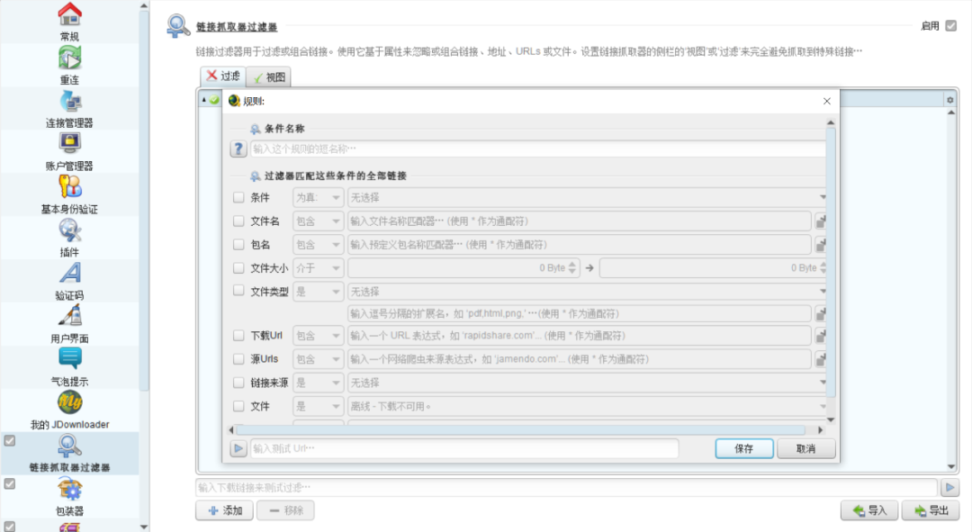
Task: Toggle the 启用 enabled checkbox
Action: pos(951,25)
